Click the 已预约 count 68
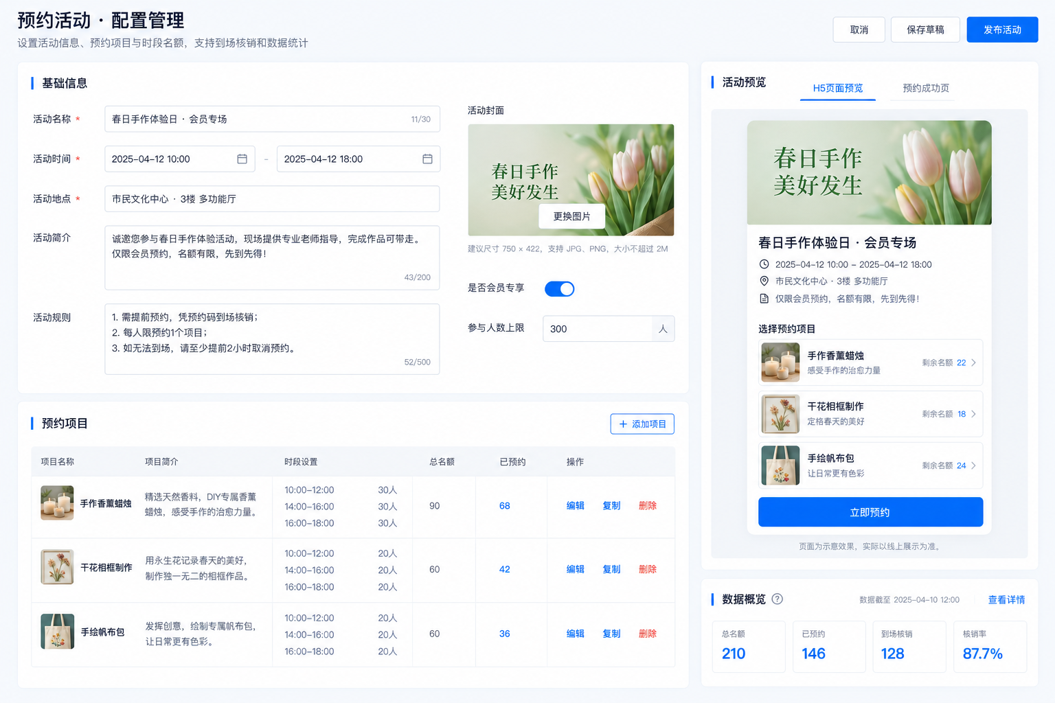The width and height of the screenshot is (1055, 703). click(505, 506)
